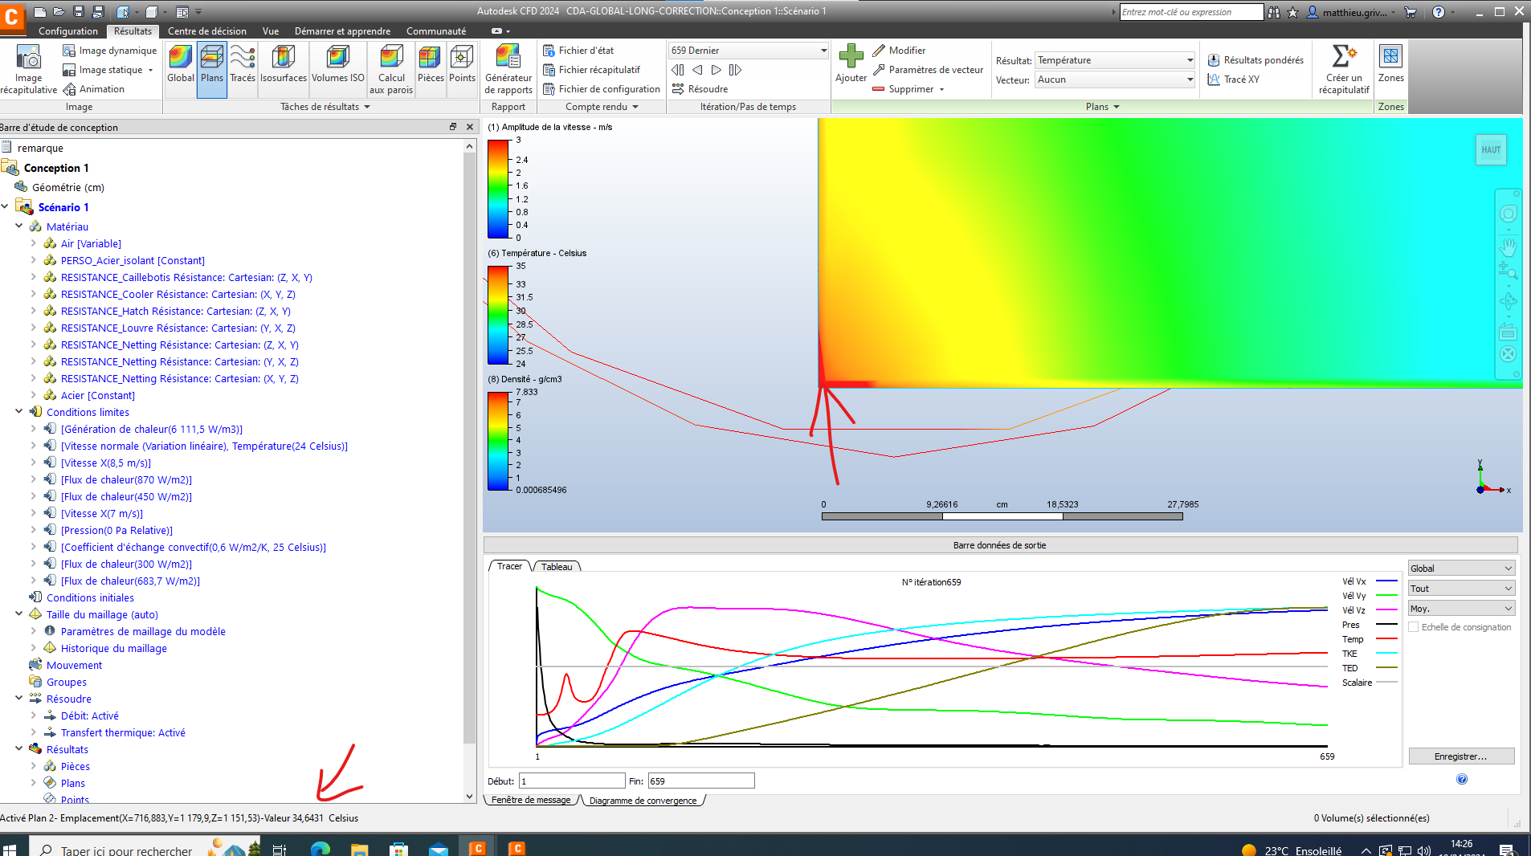
Task: Open the Vecteur Aucun dropdown
Action: click(x=1115, y=79)
